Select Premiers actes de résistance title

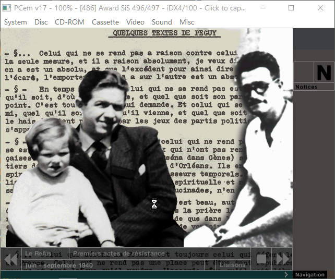point(119,253)
